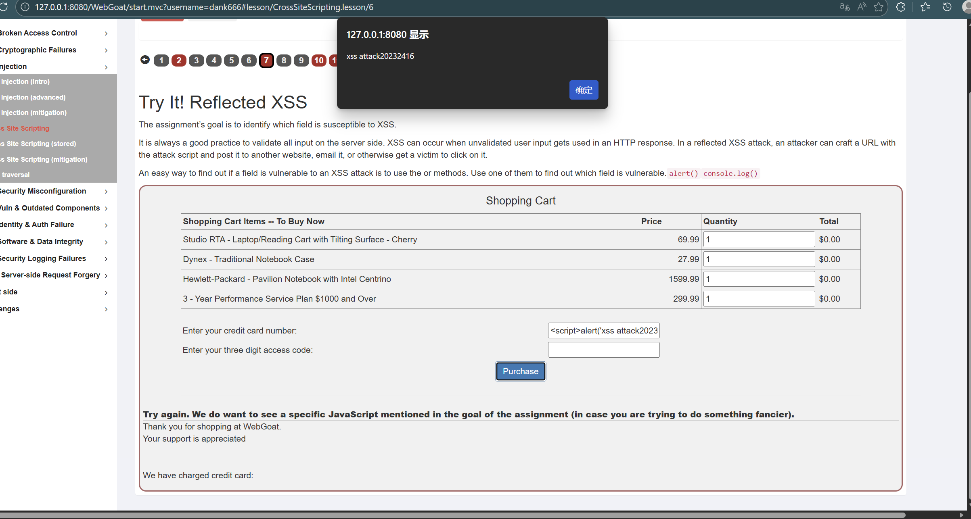
Task: Add page to favorites star icon
Action: [879, 7]
